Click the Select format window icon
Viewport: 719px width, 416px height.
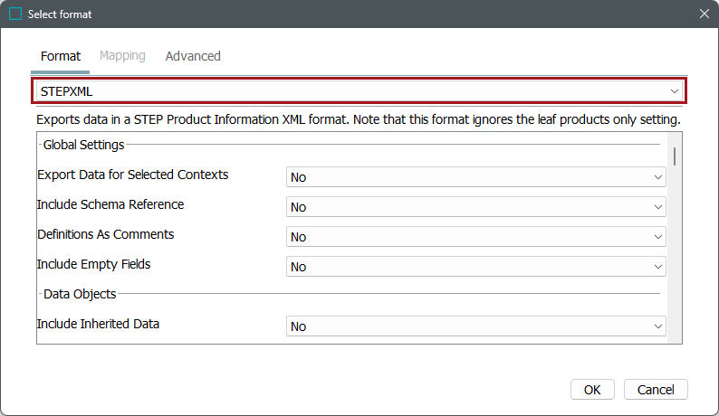(x=15, y=14)
